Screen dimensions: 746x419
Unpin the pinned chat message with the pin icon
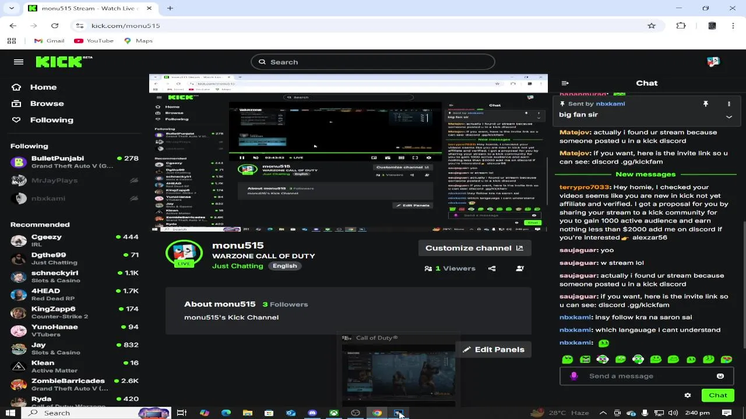tap(705, 104)
